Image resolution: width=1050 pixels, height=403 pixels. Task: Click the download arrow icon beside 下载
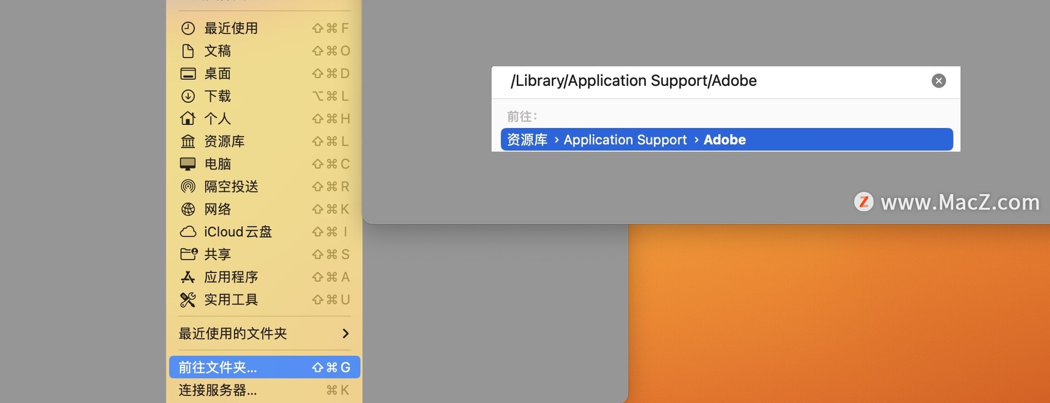[188, 96]
